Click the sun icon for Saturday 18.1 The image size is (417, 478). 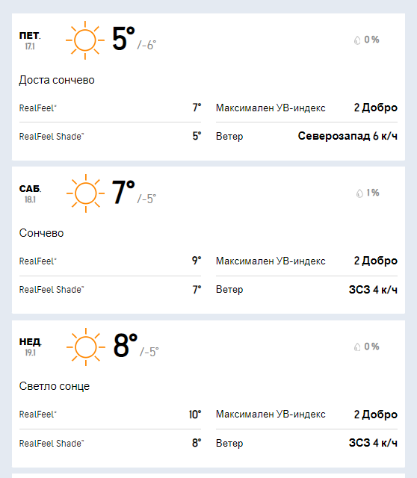pyautogui.click(x=86, y=193)
